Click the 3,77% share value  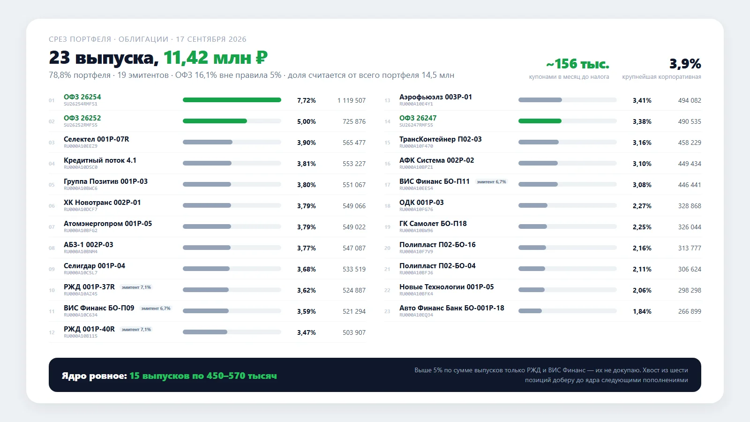click(x=307, y=248)
